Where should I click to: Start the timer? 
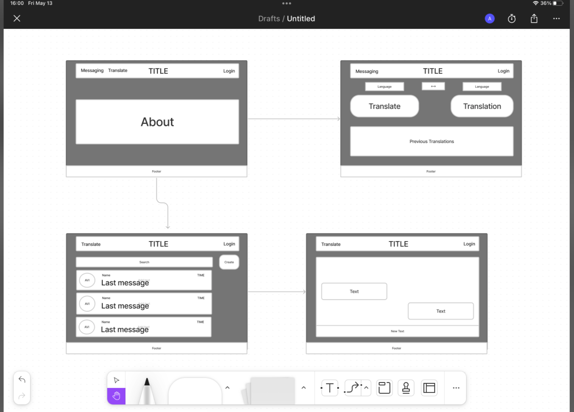pyautogui.click(x=511, y=19)
